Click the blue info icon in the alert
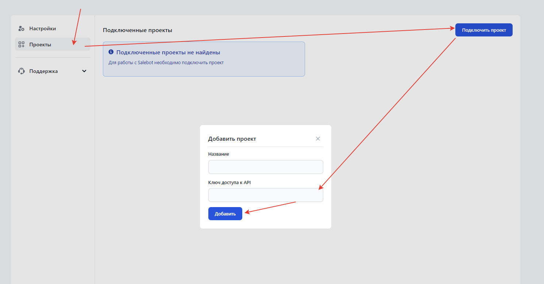The height and width of the screenshot is (284, 544). coord(111,52)
